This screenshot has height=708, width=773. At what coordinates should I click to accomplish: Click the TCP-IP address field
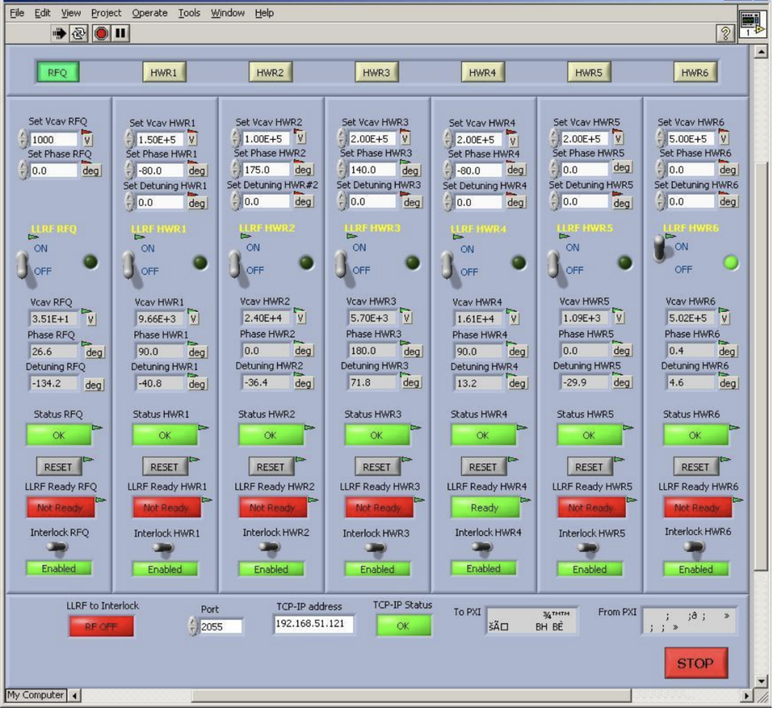point(313,623)
